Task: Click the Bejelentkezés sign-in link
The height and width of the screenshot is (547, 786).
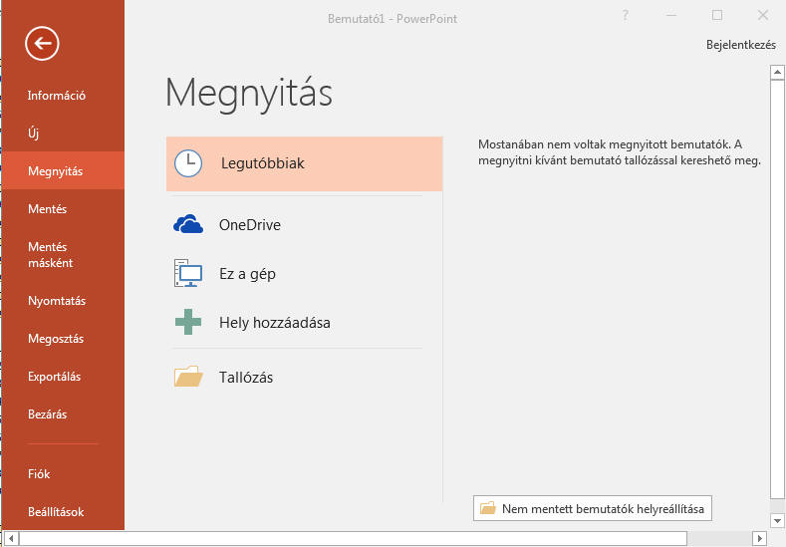Action: tap(741, 45)
